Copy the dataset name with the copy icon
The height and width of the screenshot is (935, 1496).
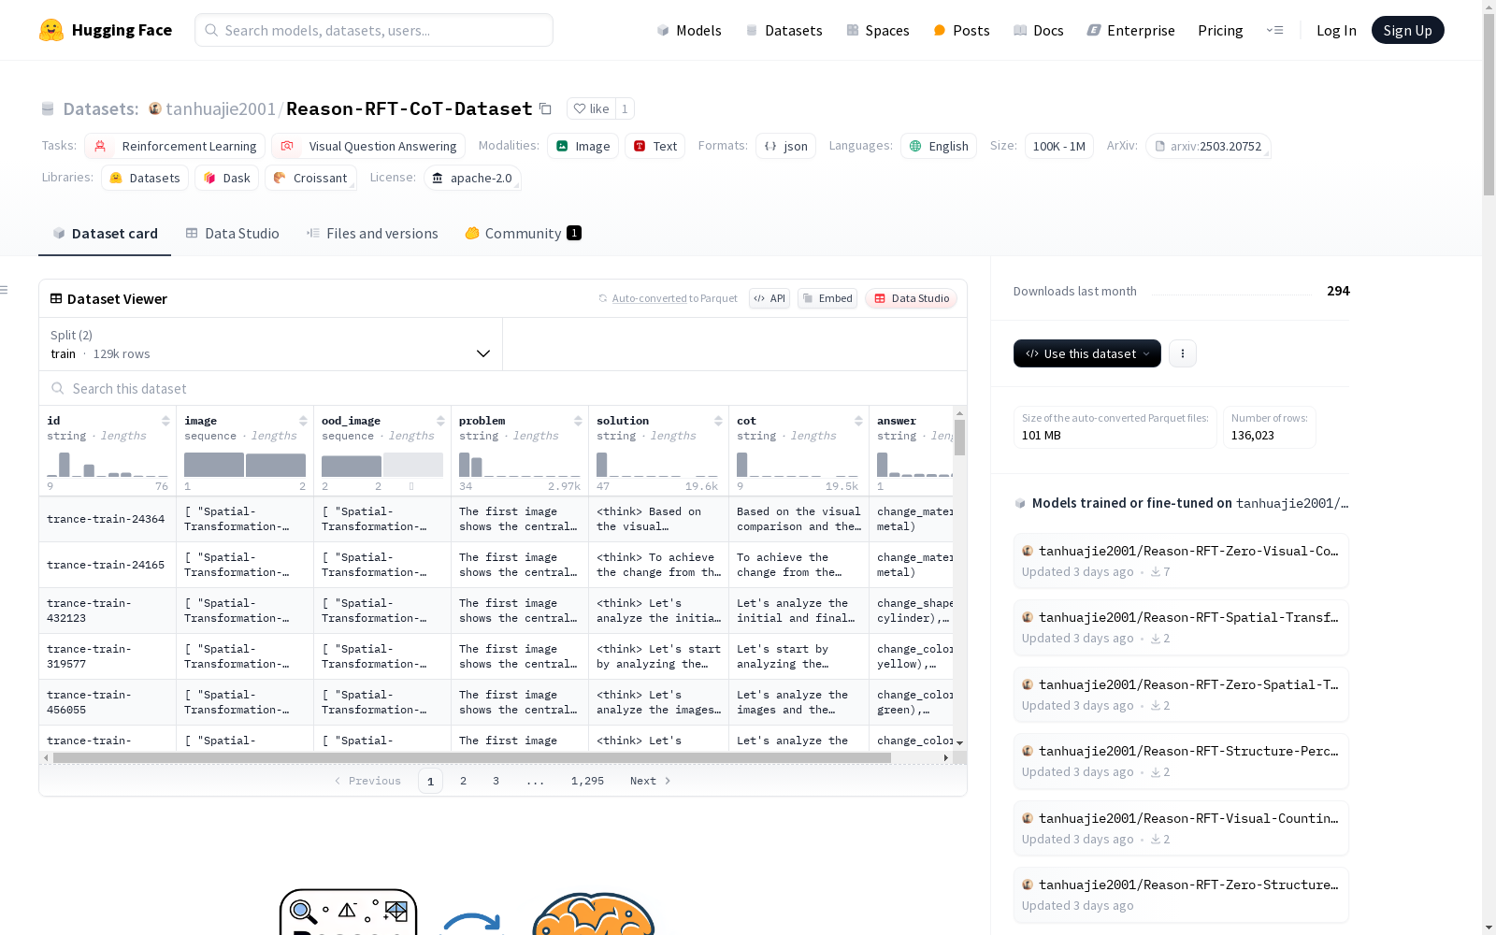point(546,108)
